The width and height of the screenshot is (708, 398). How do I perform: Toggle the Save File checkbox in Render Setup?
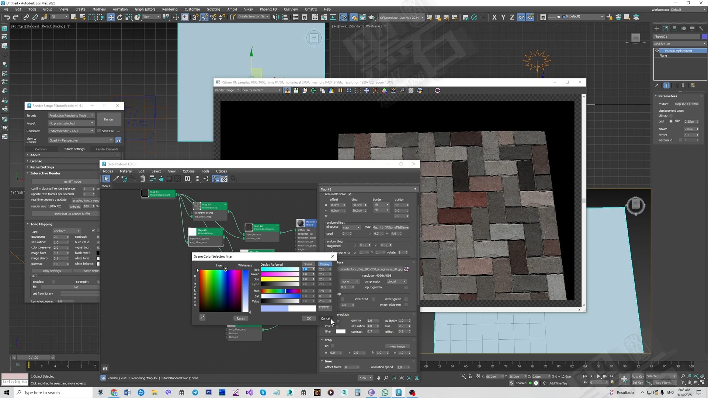tap(99, 131)
